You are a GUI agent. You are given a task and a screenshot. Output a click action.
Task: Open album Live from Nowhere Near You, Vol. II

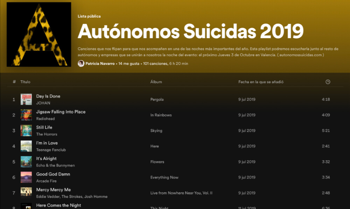(181, 193)
